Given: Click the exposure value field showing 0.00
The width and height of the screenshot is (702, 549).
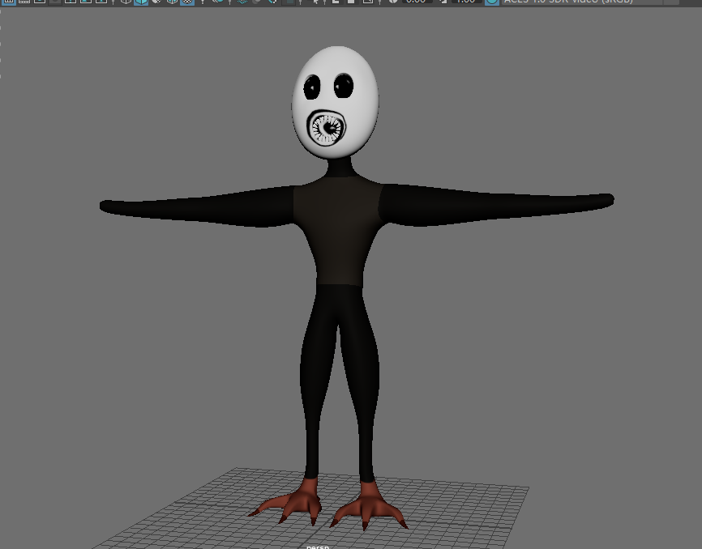Looking at the screenshot, I should (417, 2).
